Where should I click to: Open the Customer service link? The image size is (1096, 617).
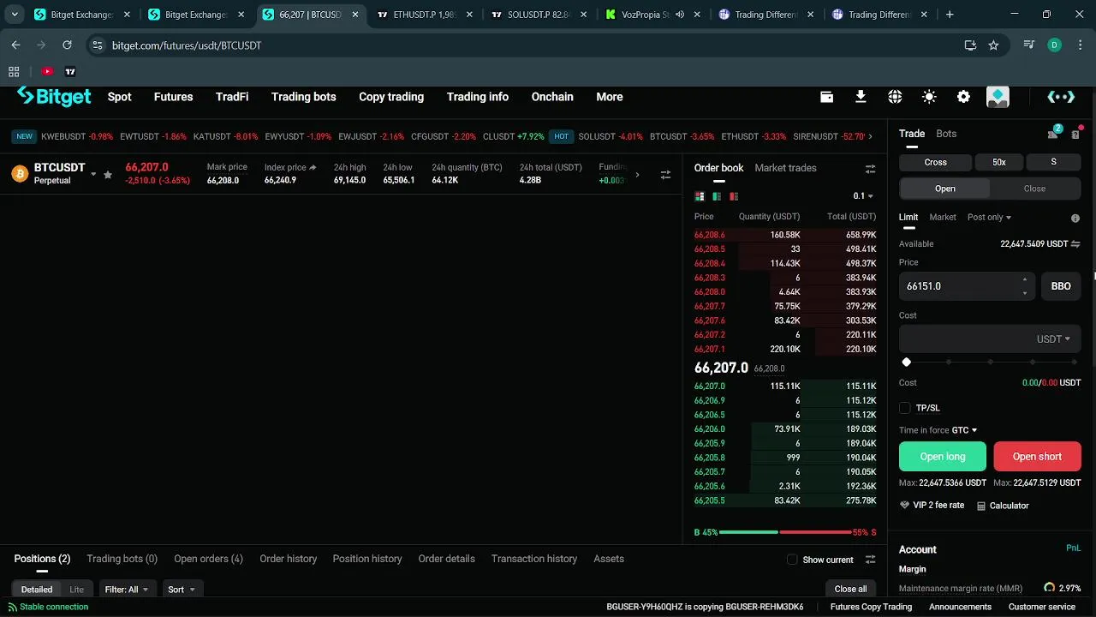click(x=1041, y=607)
